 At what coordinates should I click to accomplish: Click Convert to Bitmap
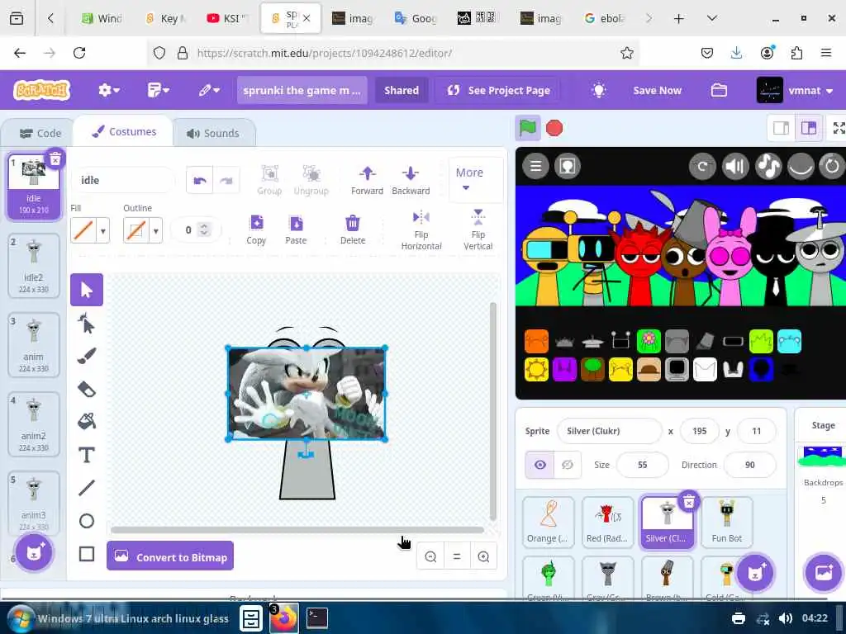pos(170,556)
